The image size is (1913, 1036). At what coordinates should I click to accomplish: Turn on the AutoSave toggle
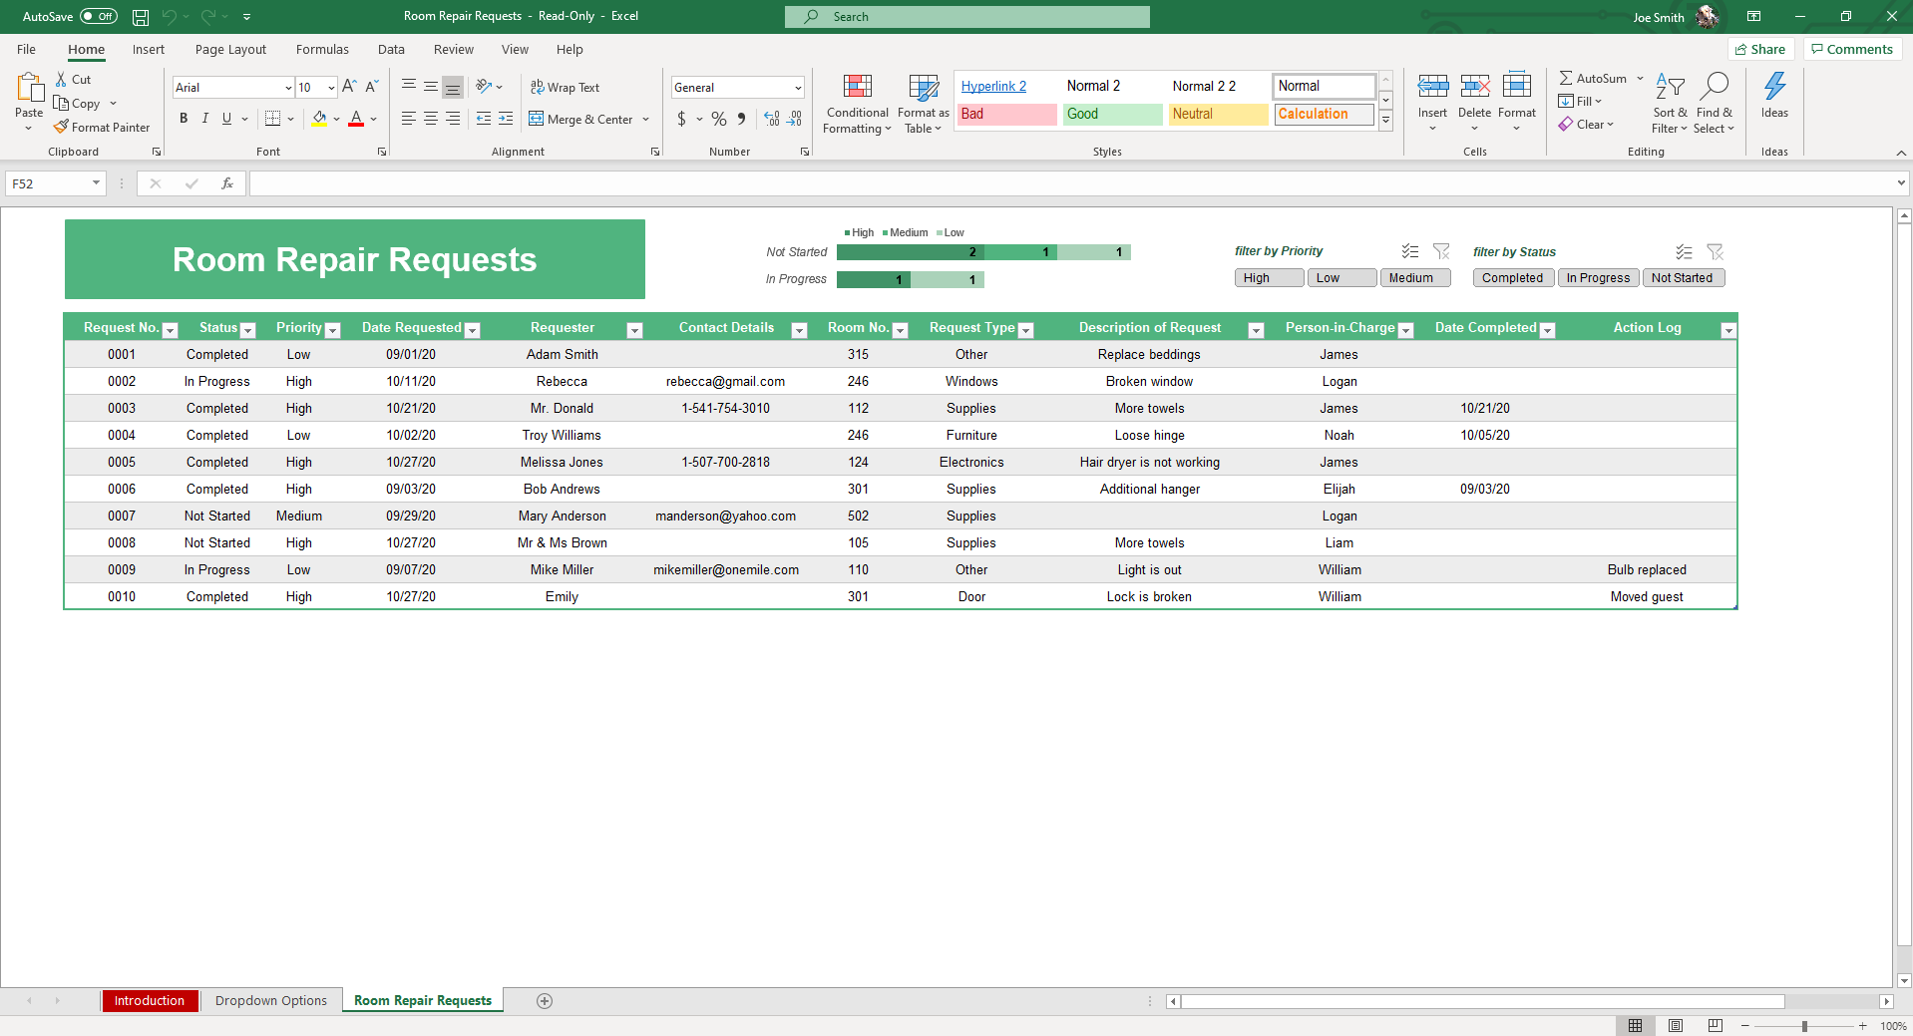click(x=98, y=16)
